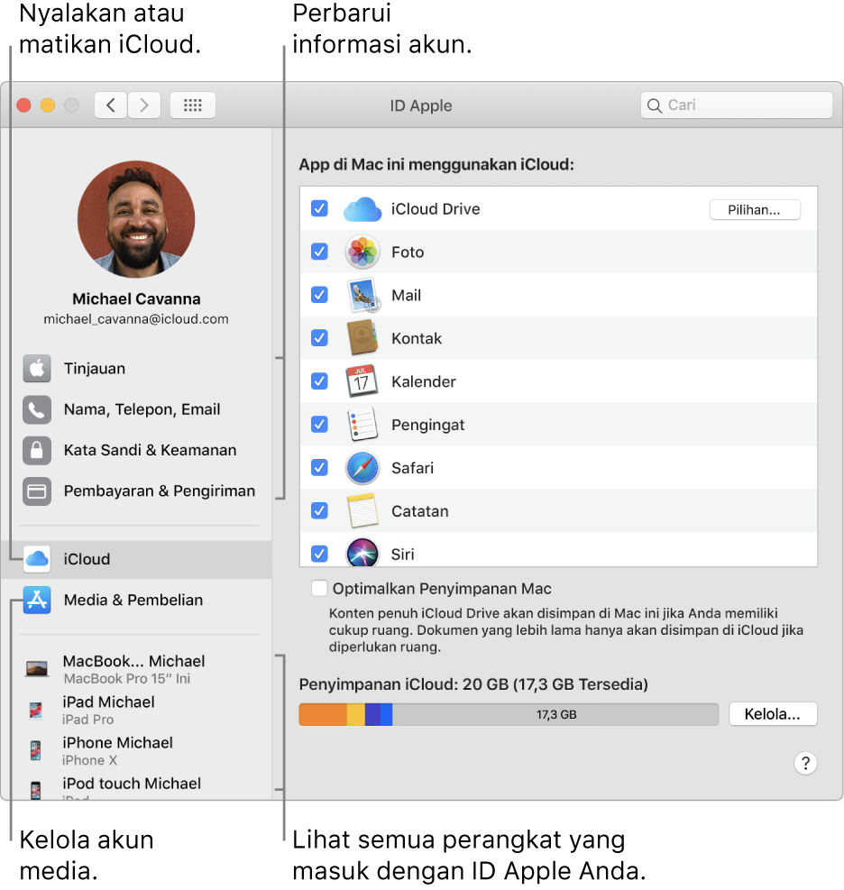The width and height of the screenshot is (844, 890).
Task: Select iPod touch Michael device entry
Action: 136,788
